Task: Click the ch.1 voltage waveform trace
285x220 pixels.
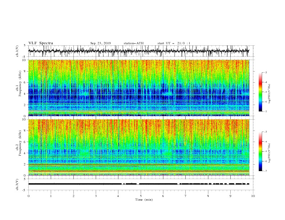Action: [x=139, y=51]
